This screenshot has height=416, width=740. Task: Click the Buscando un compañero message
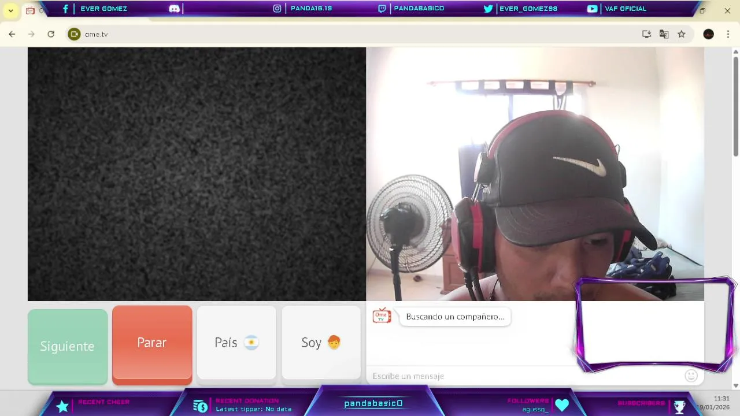tap(455, 317)
